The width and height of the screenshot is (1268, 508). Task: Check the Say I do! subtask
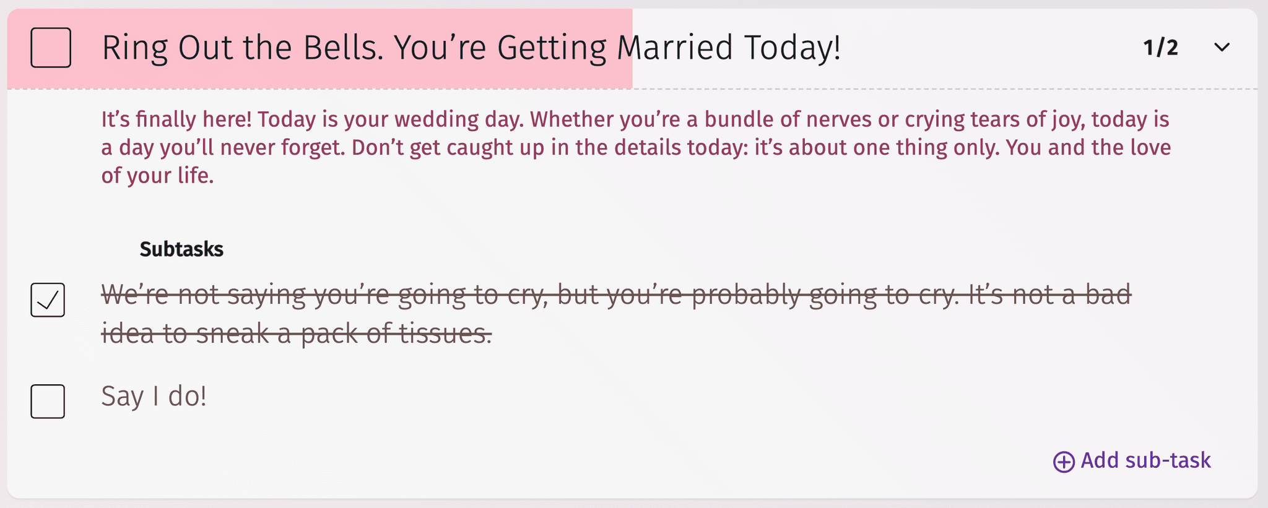[48, 402]
